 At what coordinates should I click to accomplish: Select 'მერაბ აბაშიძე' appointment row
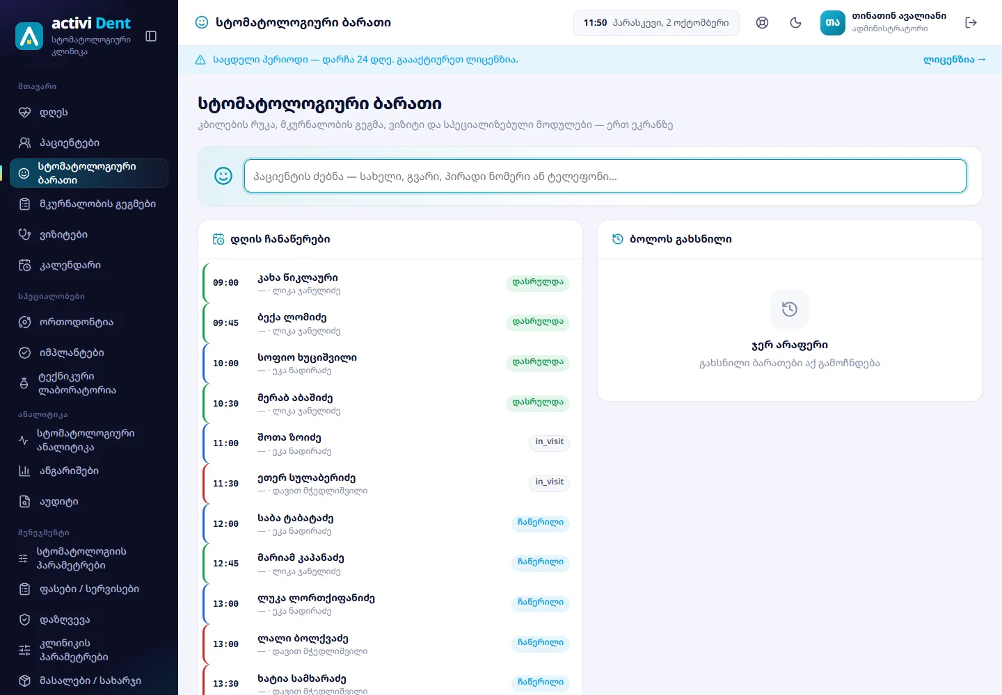click(390, 404)
